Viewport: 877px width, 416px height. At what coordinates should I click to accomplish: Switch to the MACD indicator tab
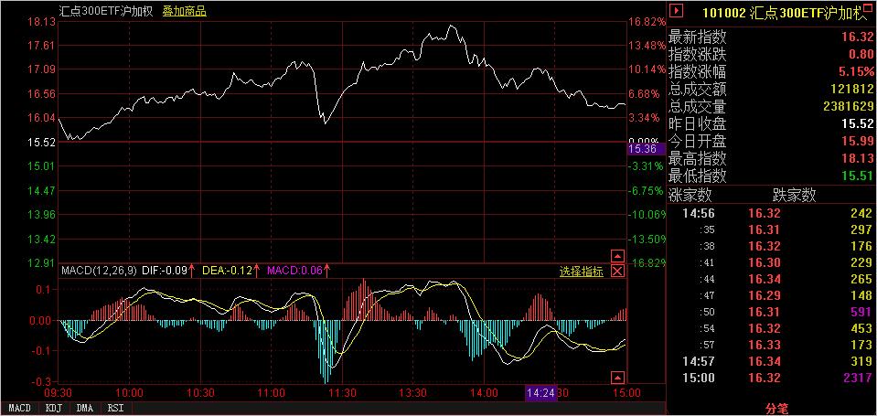pos(19,408)
